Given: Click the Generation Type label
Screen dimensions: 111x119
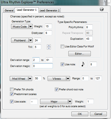Looking at the screenshot, I should 21,21.
